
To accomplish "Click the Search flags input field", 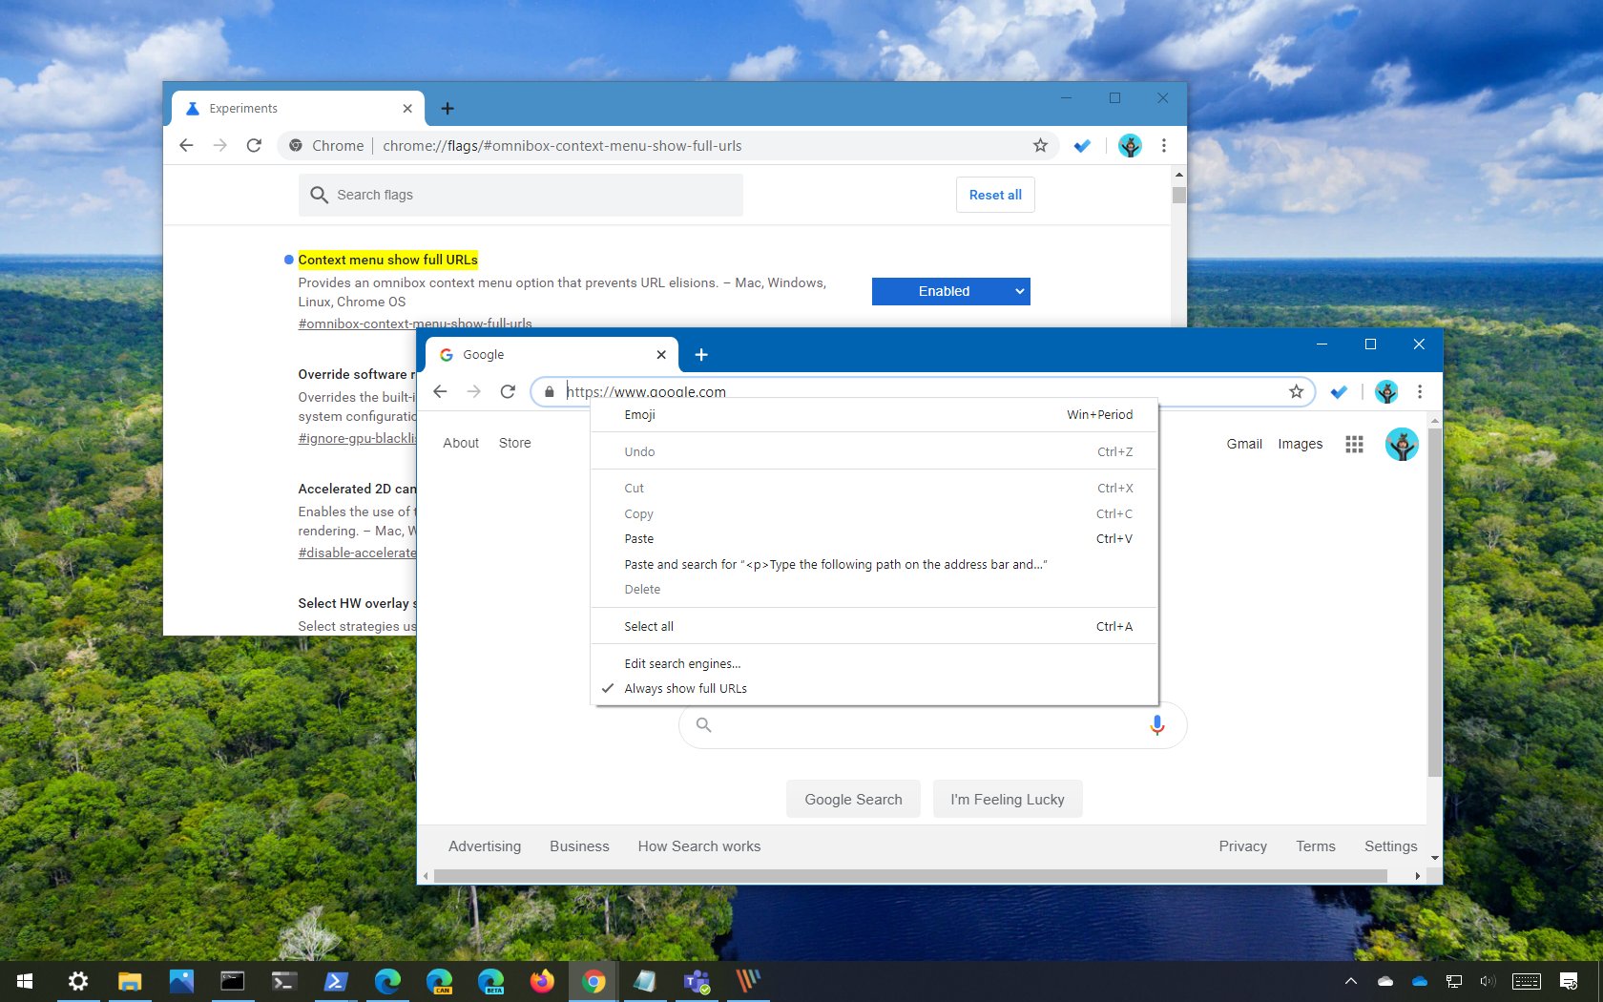I will coord(520,195).
